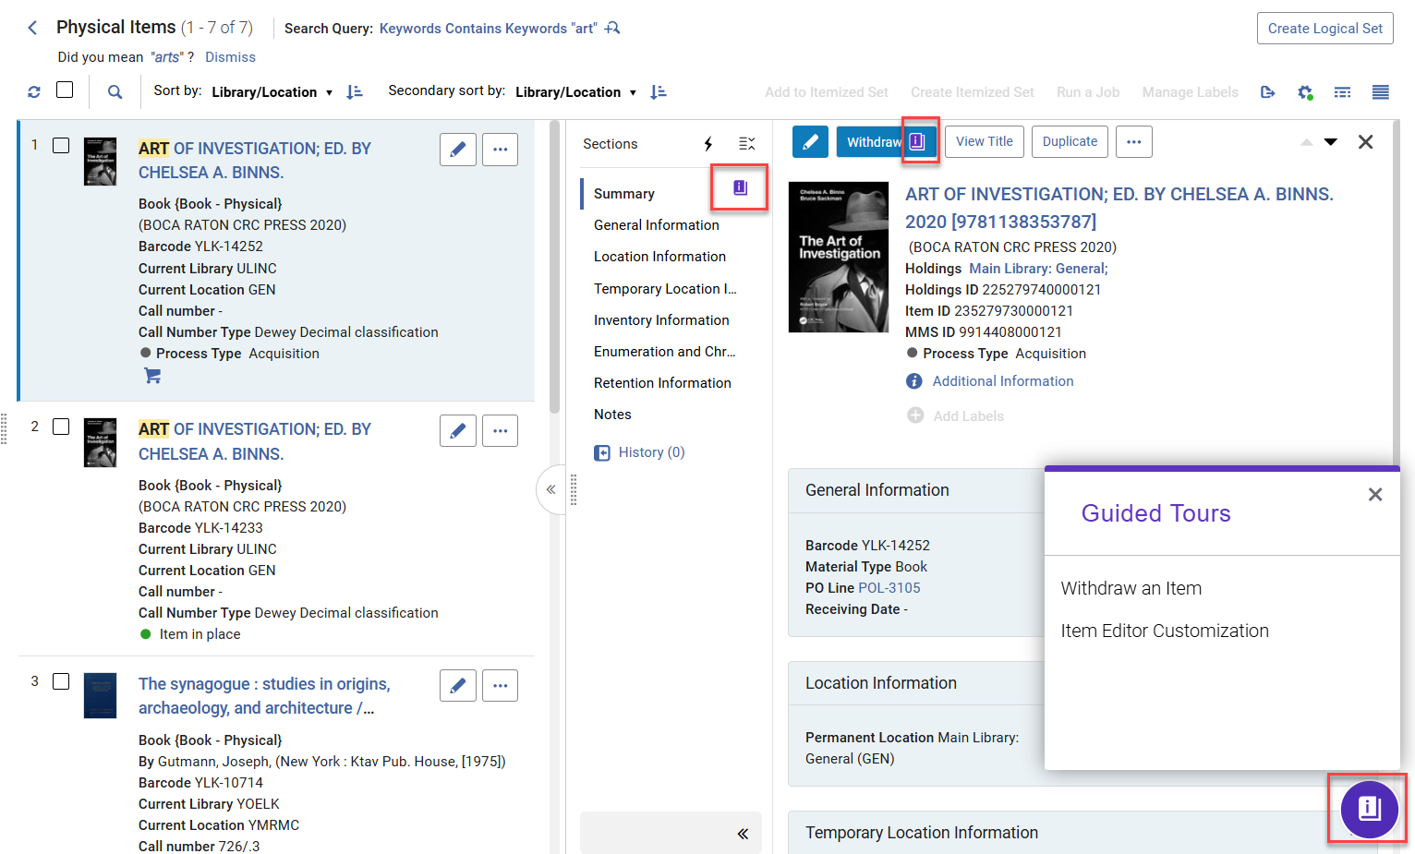Screen dimensions: 1415x854
Task: Close the details pane with X
Action: coord(1366,142)
